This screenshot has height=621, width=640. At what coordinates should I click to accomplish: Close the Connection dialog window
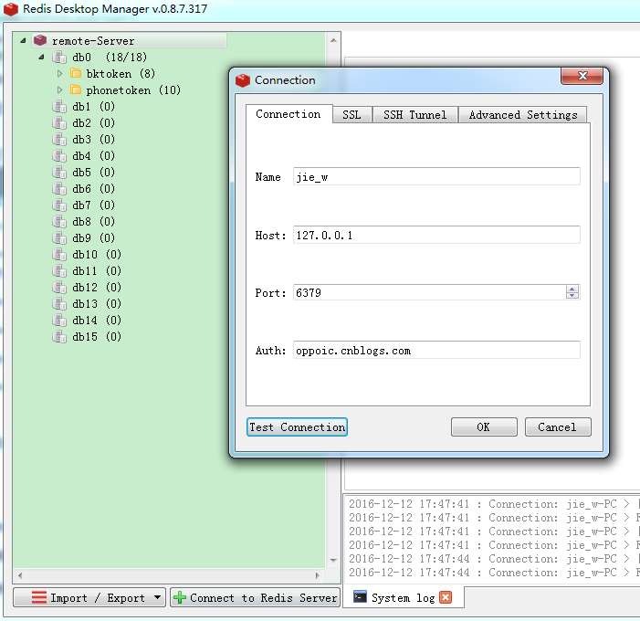[582, 77]
